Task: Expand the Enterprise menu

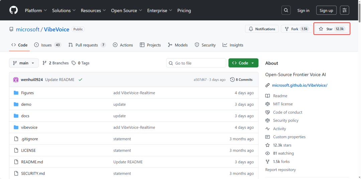Action: (x=160, y=11)
